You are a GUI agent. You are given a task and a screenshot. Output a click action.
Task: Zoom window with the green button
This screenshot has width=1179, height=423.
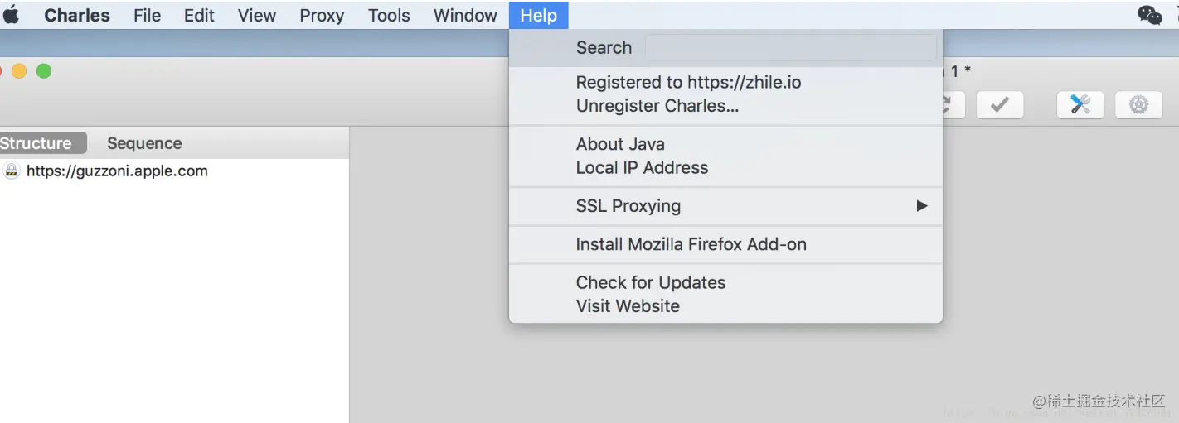[x=44, y=71]
